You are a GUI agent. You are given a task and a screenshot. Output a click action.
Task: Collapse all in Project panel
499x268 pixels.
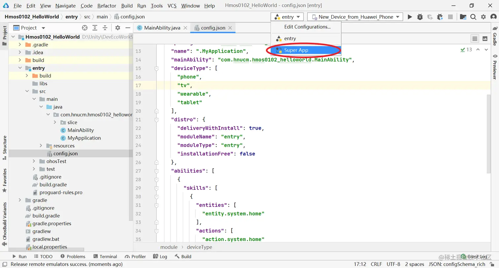coord(105,28)
